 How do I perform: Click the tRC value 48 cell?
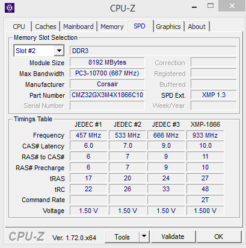(205, 189)
